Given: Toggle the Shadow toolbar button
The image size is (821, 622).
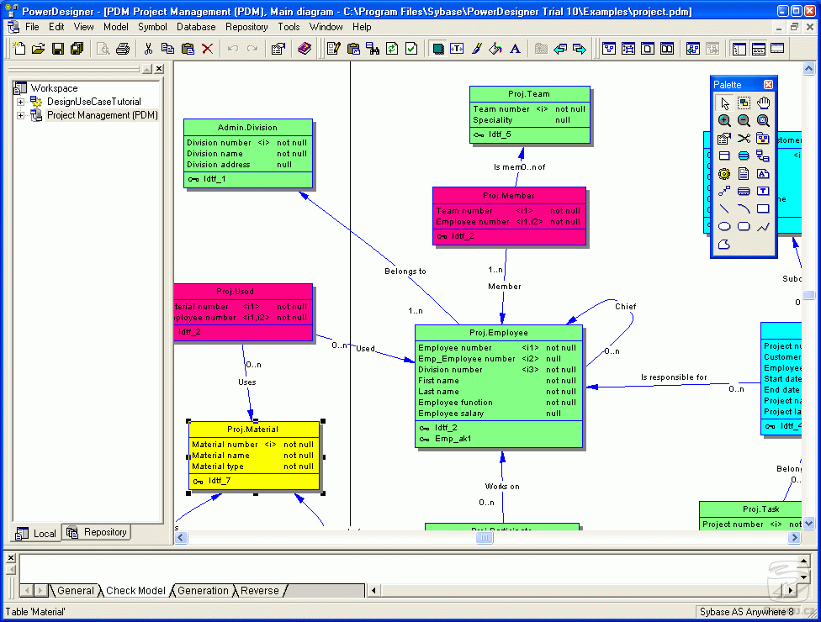Looking at the screenshot, I should point(437,49).
